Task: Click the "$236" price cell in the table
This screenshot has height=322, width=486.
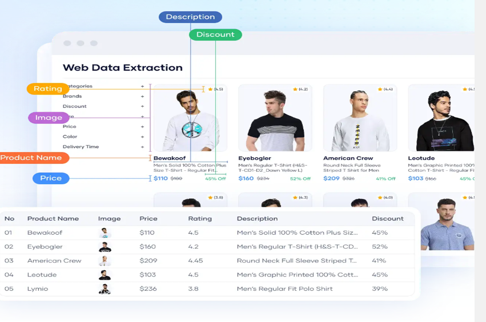Action: 148,289
